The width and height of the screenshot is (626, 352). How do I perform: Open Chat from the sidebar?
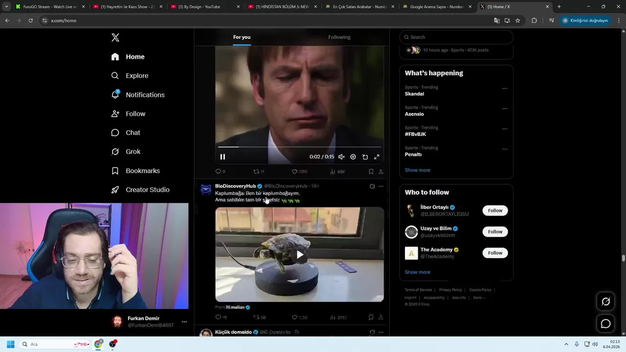(x=126, y=133)
